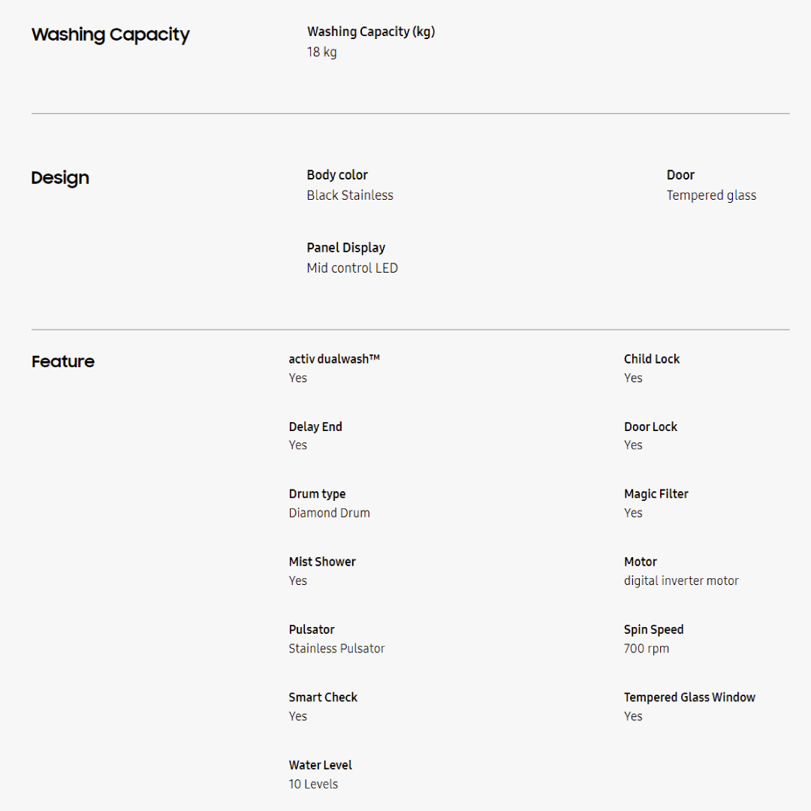This screenshot has width=811, height=811.
Task: Click the Delay End label
Action: click(x=315, y=427)
